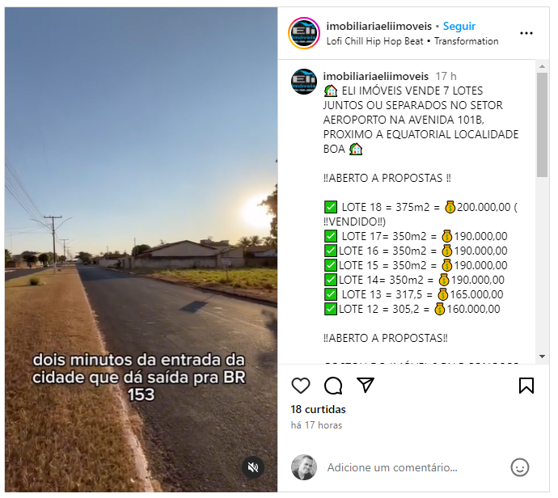
Task: Open imobiliariaeliimoveis profile from header username
Action: pos(380,27)
